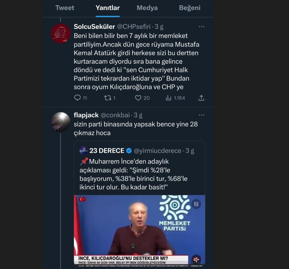Open the Beğeni tab

(x=190, y=8)
